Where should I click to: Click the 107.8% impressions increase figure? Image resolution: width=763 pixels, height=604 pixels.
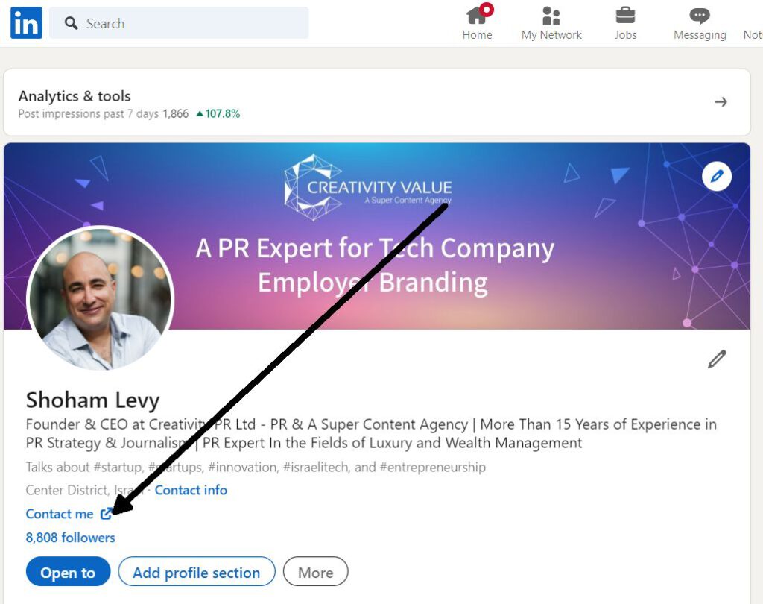pyautogui.click(x=218, y=113)
